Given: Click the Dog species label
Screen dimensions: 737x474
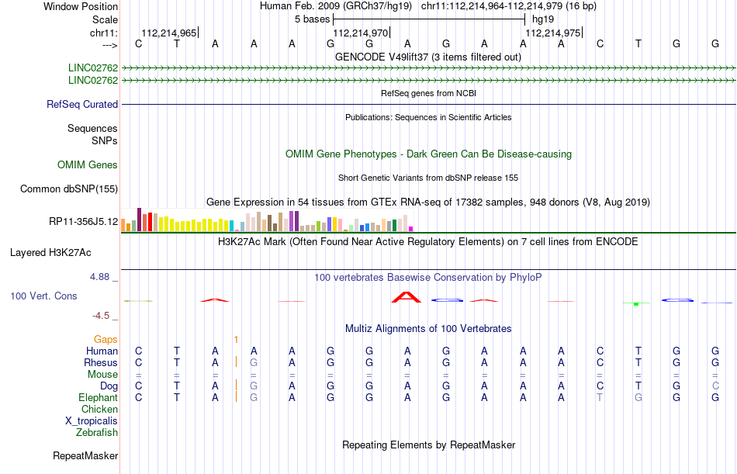Looking at the screenshot, I should [109, 386].
